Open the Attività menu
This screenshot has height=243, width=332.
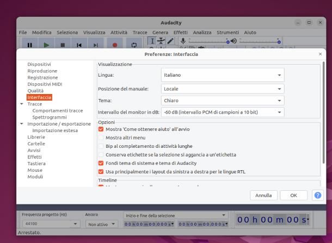point(119,33)
